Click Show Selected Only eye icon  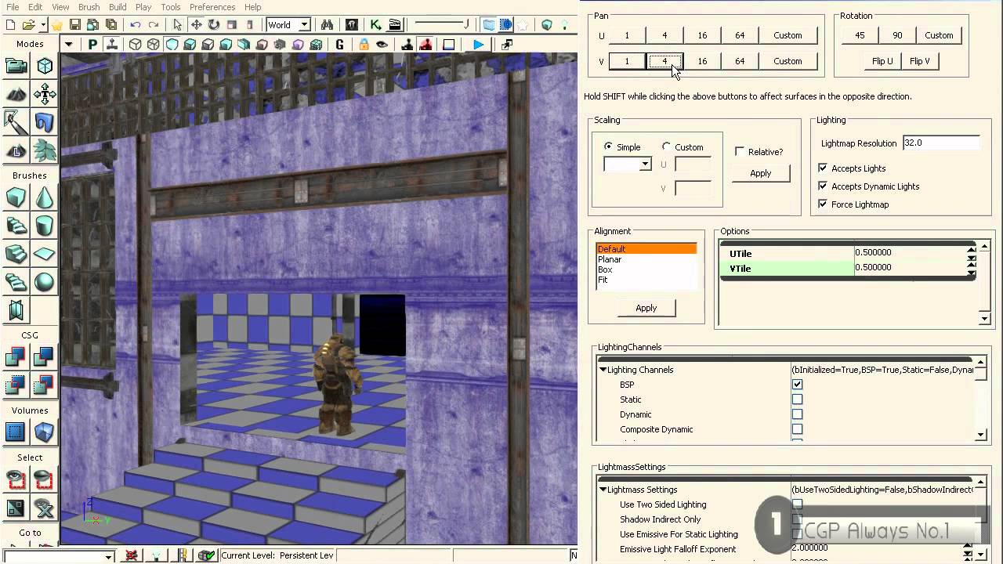16,479
